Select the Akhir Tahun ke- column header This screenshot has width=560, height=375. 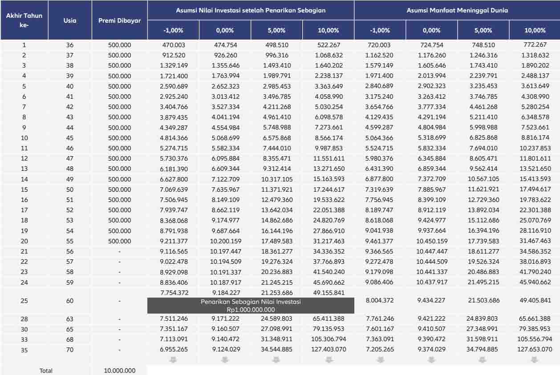click(24, 20)
